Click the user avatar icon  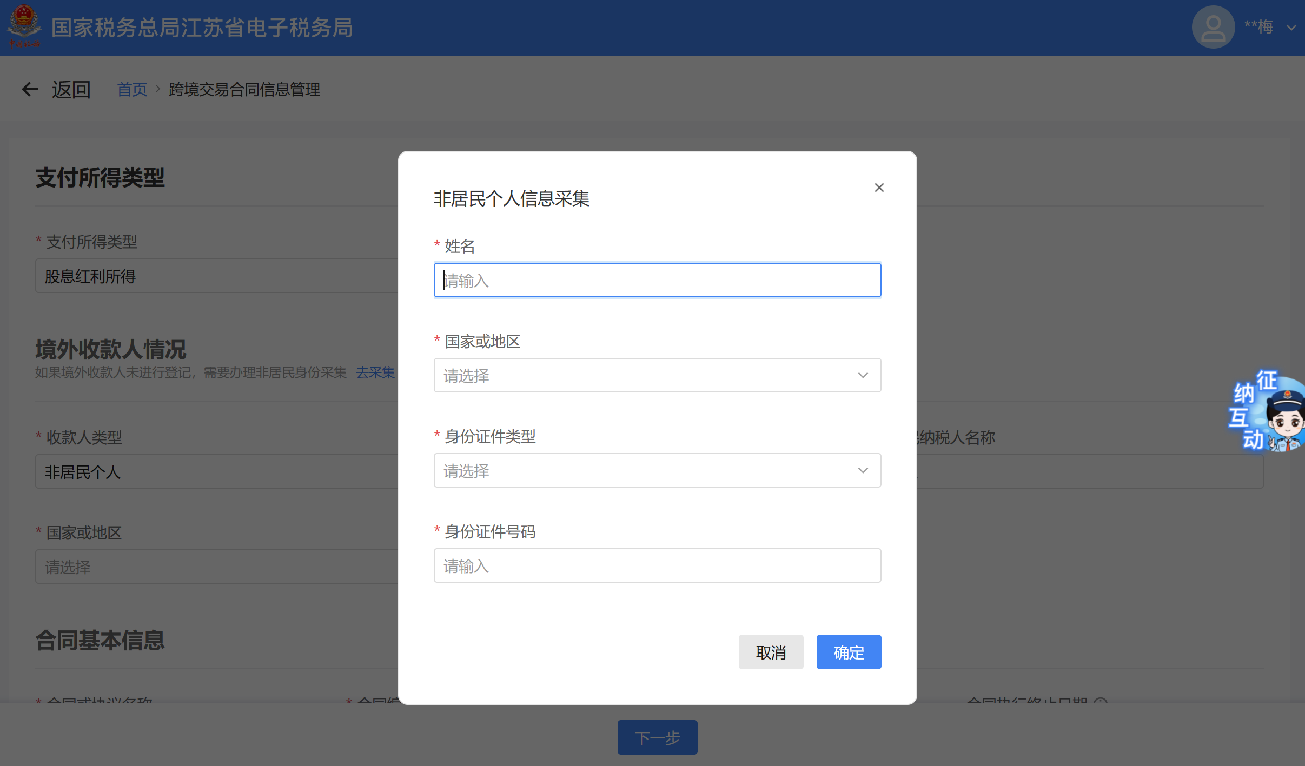click(x=1213, y=27)
